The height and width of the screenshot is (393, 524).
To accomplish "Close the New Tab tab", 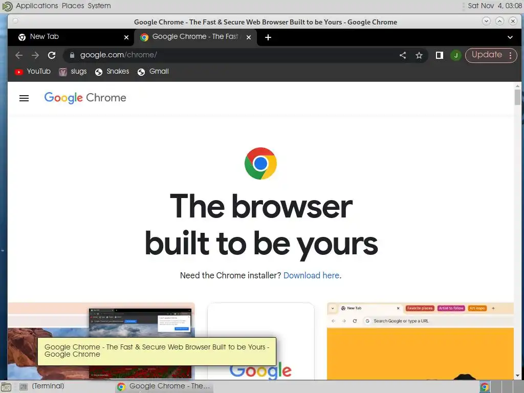I will (126, 37).
